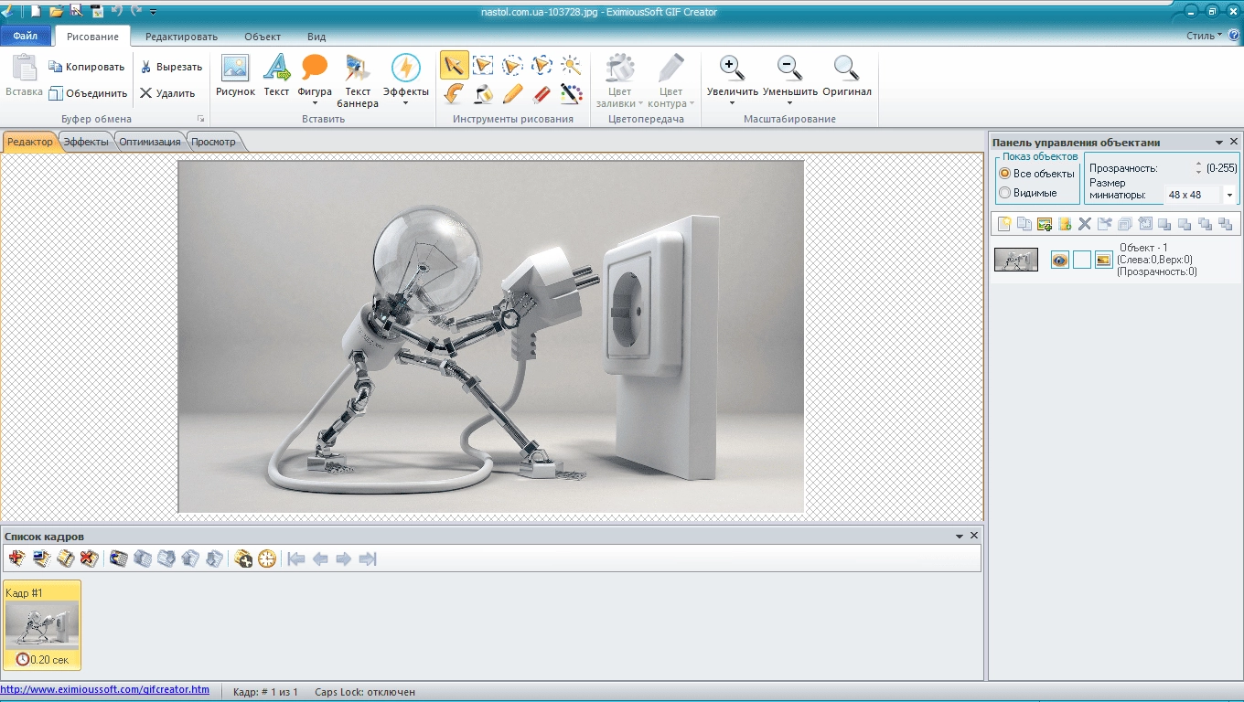Screen dimensions: 1244x702
Task: Open the Оптимизация editor tab
Action: pos(150,142)
